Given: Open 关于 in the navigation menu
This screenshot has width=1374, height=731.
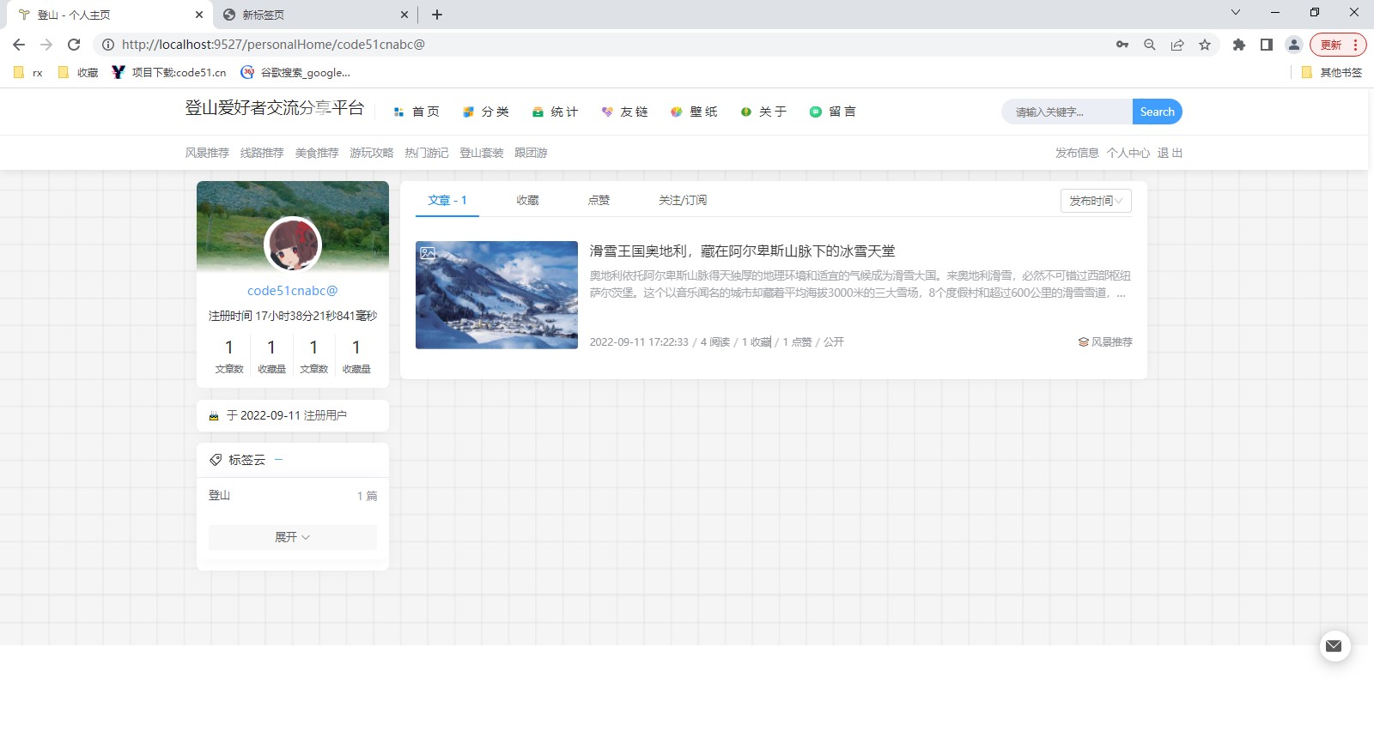Looking at the screenshot, I should point(764,112).
